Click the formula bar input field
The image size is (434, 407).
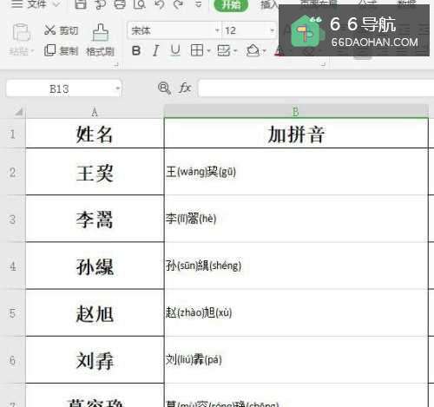316,89
